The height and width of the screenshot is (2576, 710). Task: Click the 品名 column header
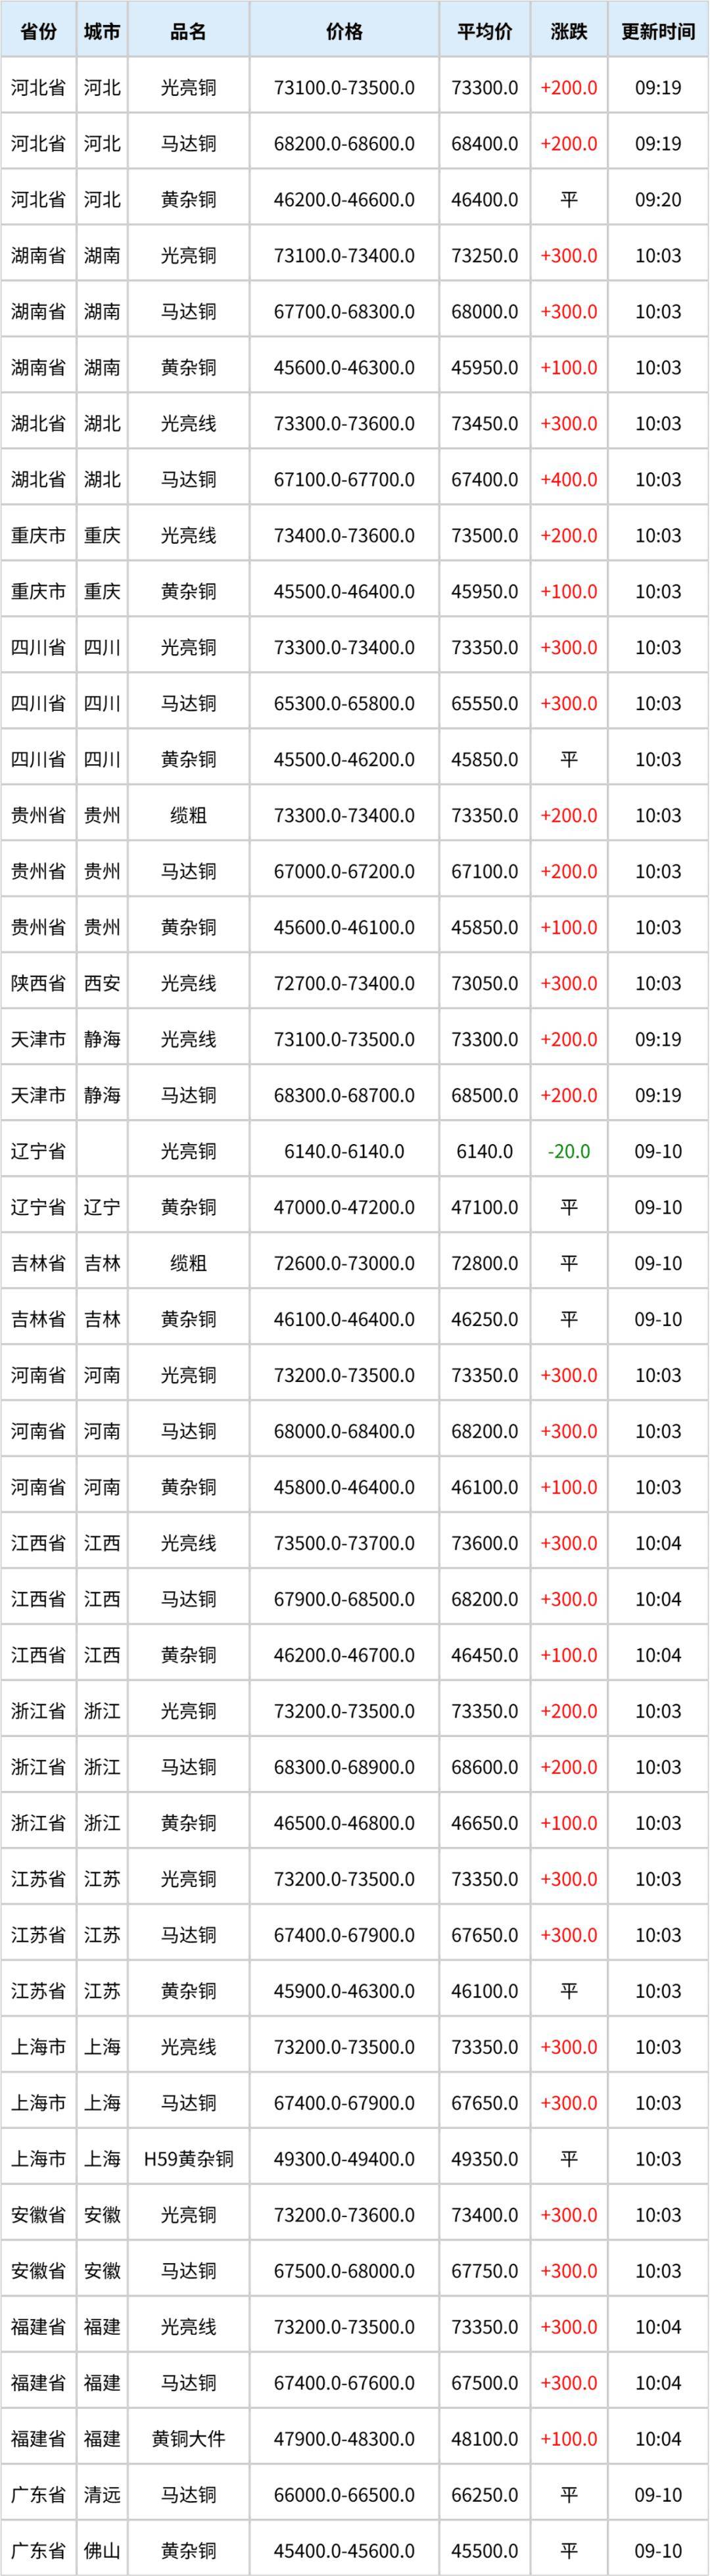tap(188, 31)
